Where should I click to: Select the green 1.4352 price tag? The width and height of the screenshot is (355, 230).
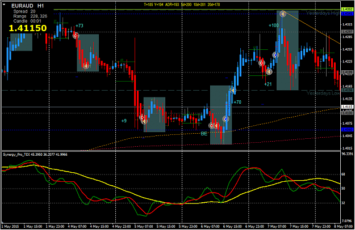click(347, 9)
